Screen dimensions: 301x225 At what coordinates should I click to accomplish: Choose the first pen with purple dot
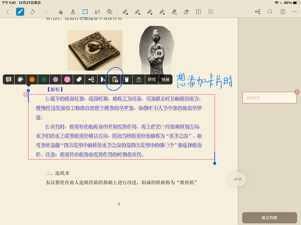point(125,12)
